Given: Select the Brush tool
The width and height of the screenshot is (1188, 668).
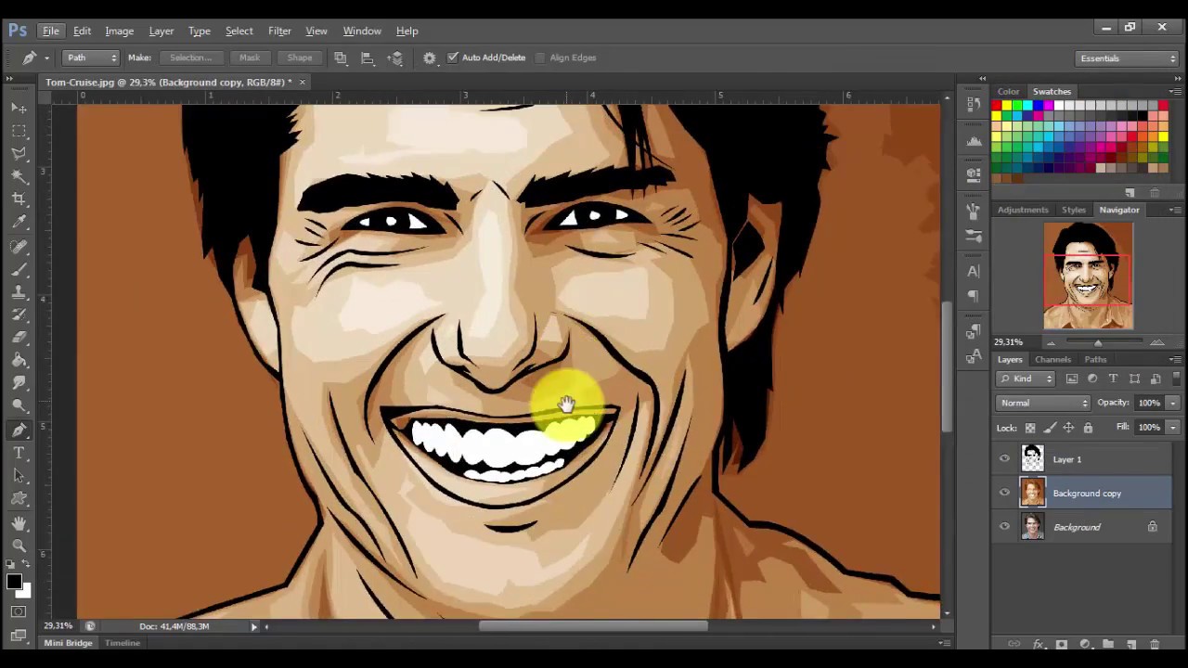Looking at the screenshot, I should pyautogui.click(x=19, y=270).
